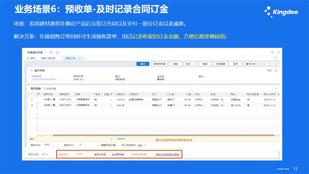Click the 80.00 door frame cell
This screenshot has width=309, height=174.
tap(187, 105)
